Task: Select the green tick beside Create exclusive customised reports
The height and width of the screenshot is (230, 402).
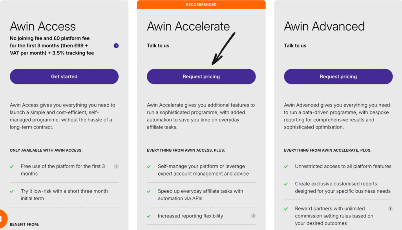Action: tap(286, 183)
